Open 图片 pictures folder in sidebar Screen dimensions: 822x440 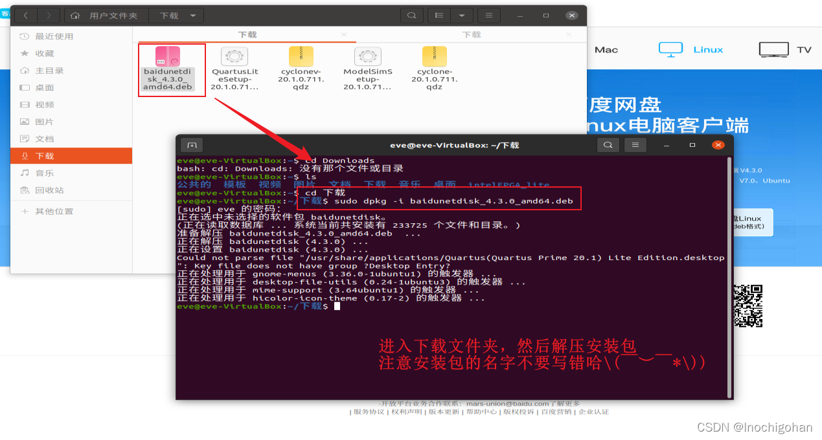(71, 122)
